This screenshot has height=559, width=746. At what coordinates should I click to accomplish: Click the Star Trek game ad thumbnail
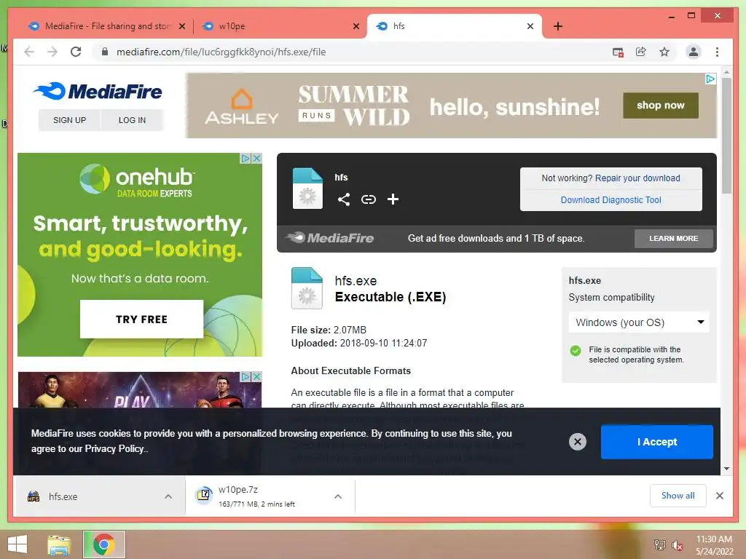coord(140,390)
